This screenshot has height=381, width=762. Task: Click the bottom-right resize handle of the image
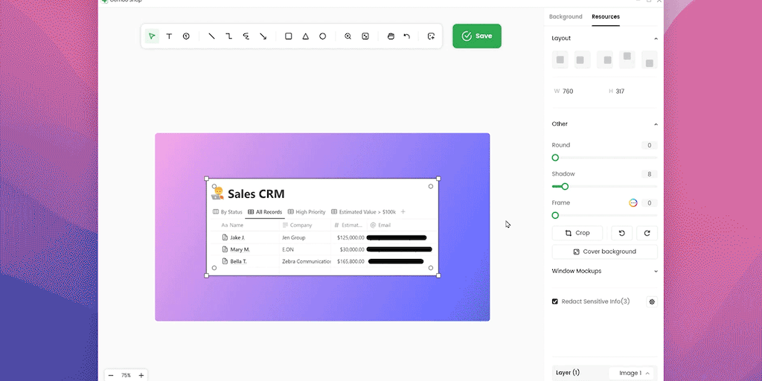click(x=438, y=275)
